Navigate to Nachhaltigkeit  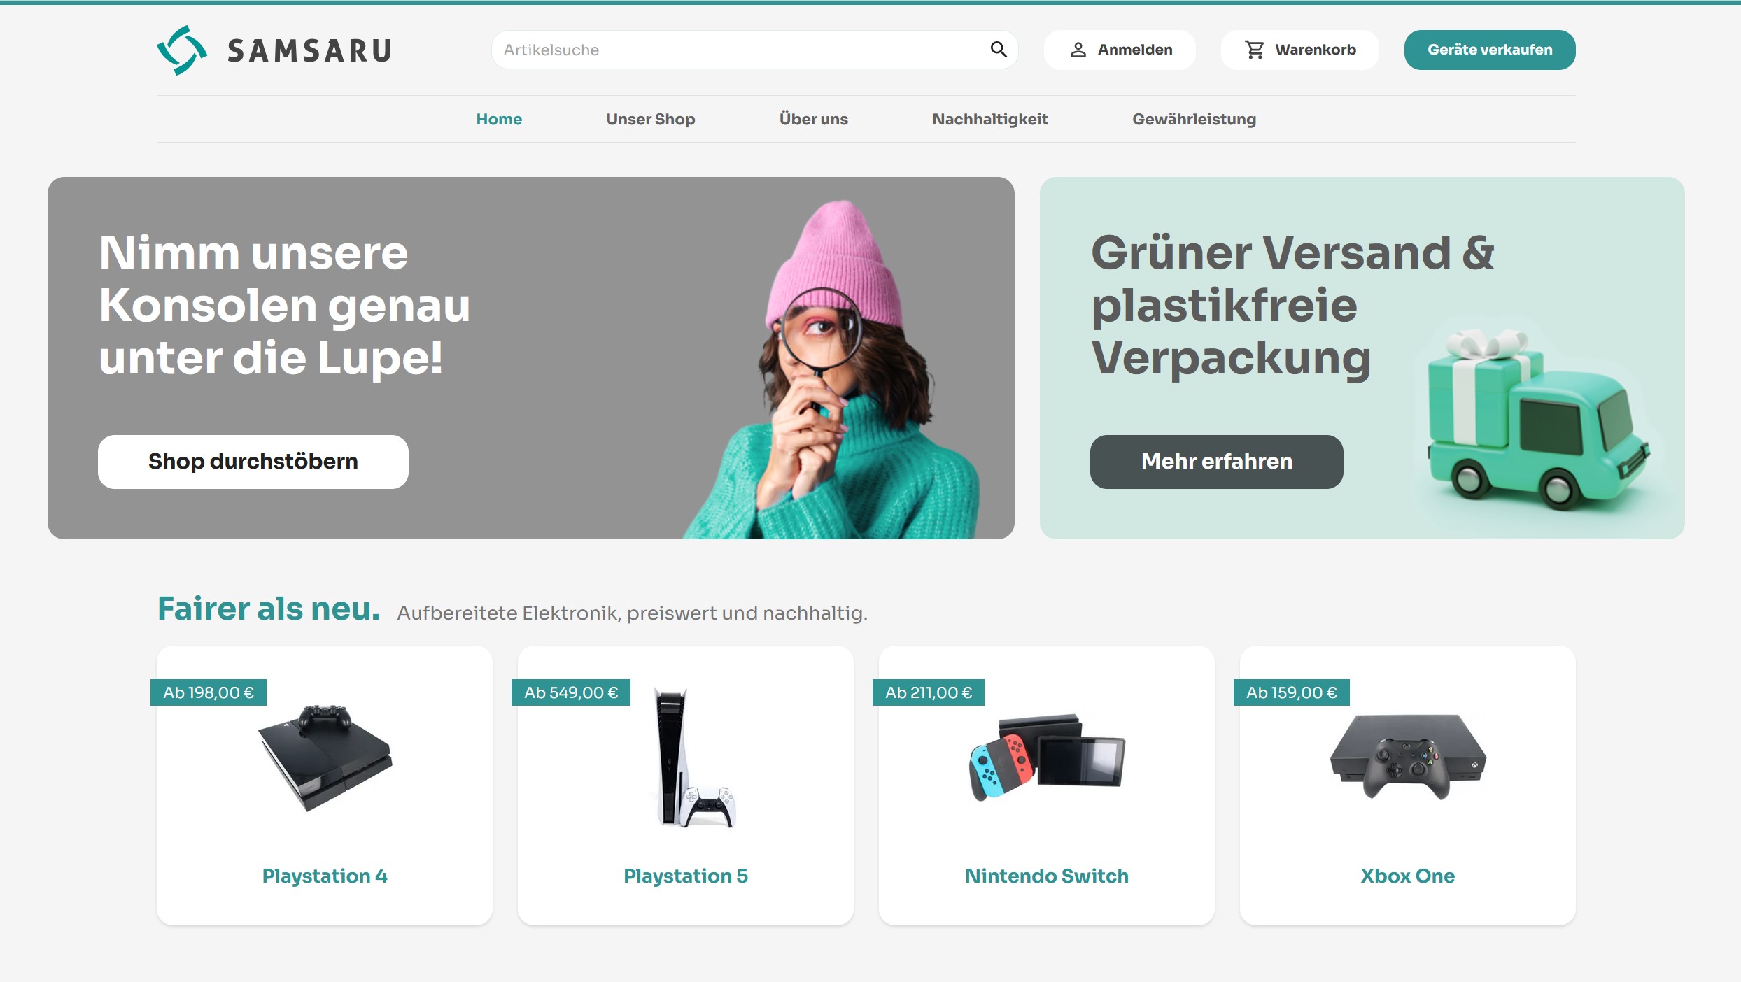pos(990,119)
